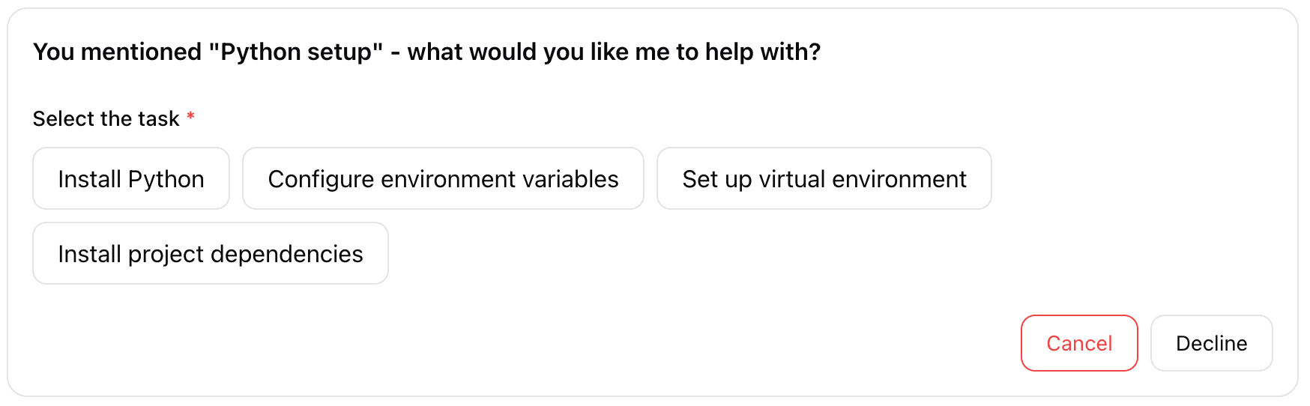This screenshot has width=1310, height=406.
Task: Select the task about configuring variables
Action: coord(443,179)
